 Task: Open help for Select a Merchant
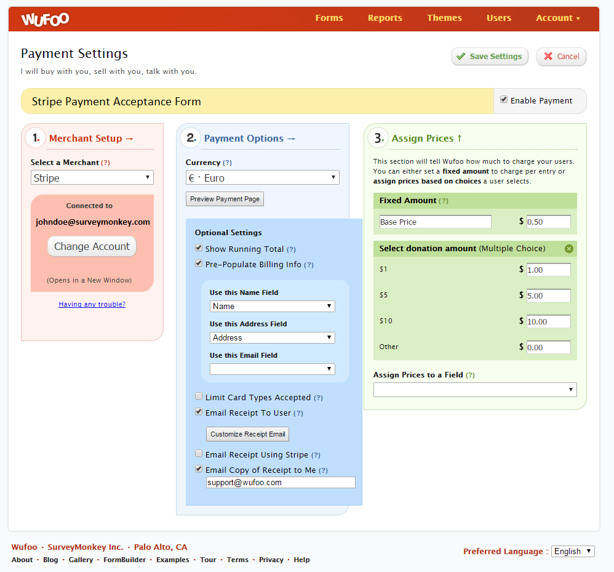105,163
